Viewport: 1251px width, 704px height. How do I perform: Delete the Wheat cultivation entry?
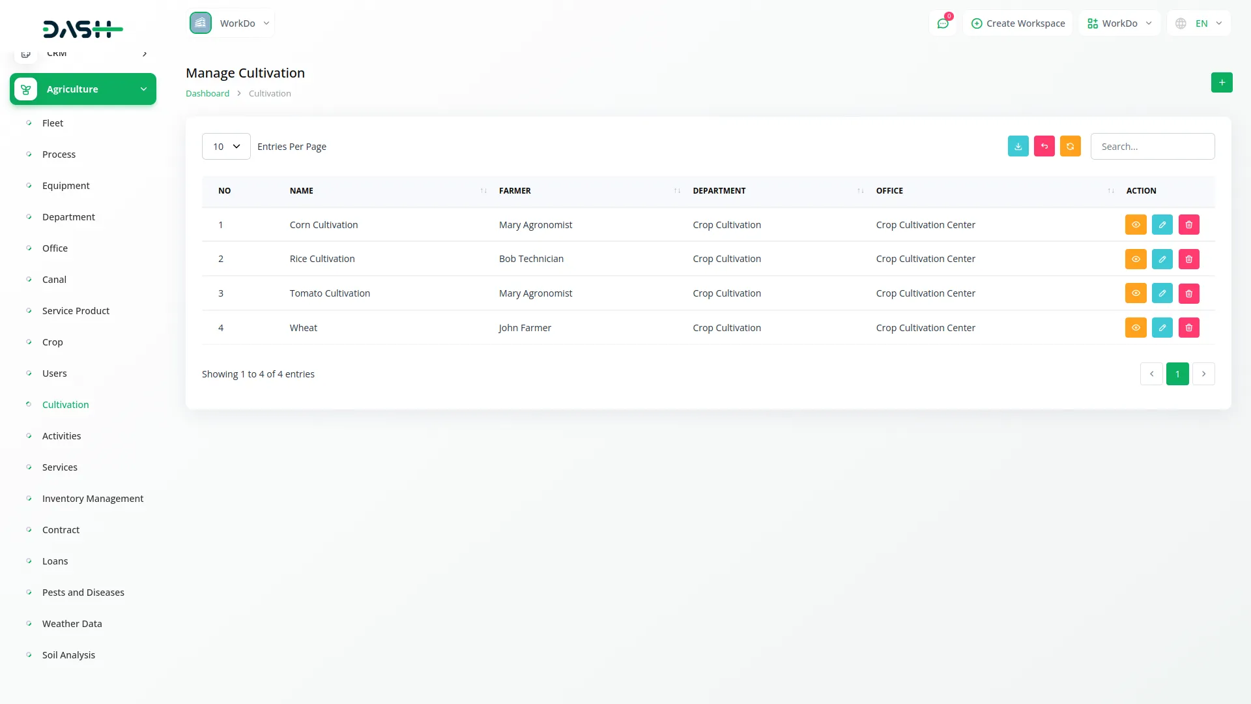pos(1188,328)
